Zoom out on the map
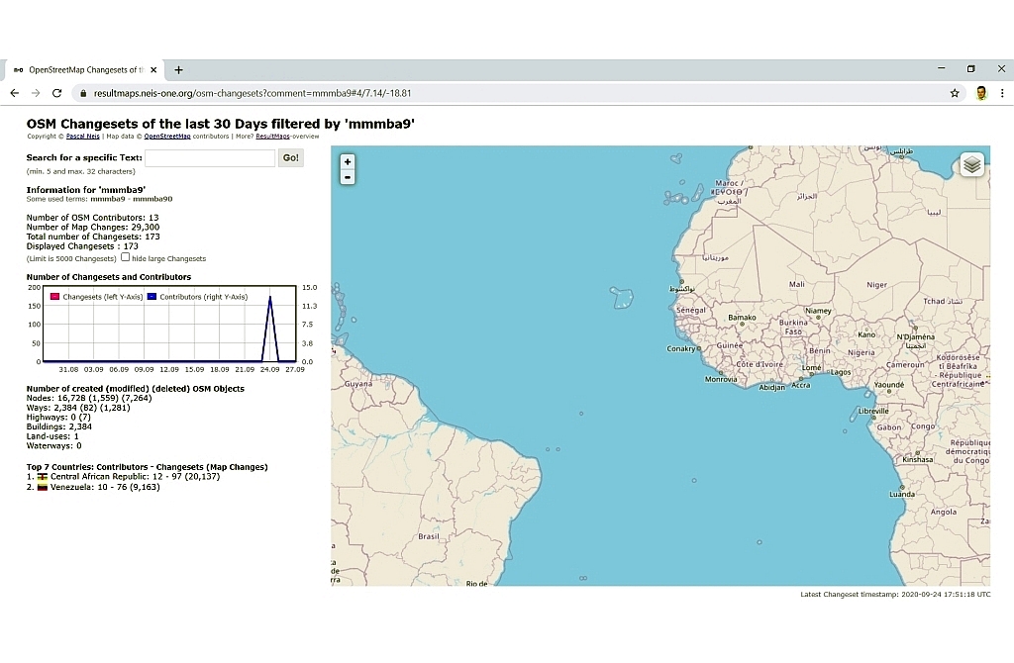The image size is (1014, 663). pos(347,177)
